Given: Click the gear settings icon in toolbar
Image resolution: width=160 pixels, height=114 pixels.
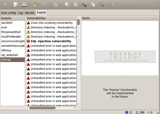Looking at the screenshot, I should tap(75, 5).
